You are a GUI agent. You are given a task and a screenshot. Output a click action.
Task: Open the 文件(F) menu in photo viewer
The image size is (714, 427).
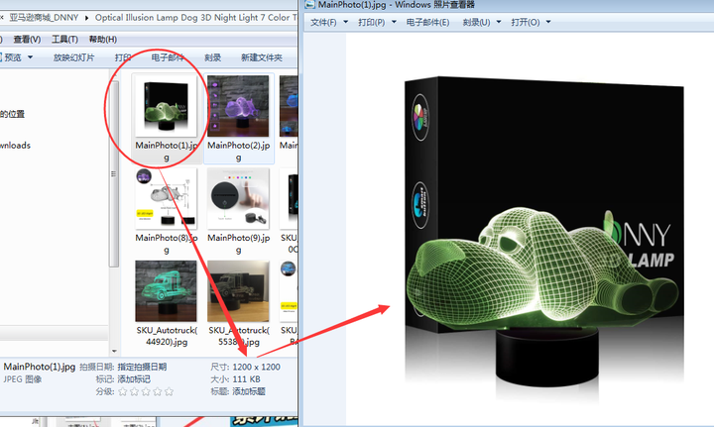pos(323,22)
